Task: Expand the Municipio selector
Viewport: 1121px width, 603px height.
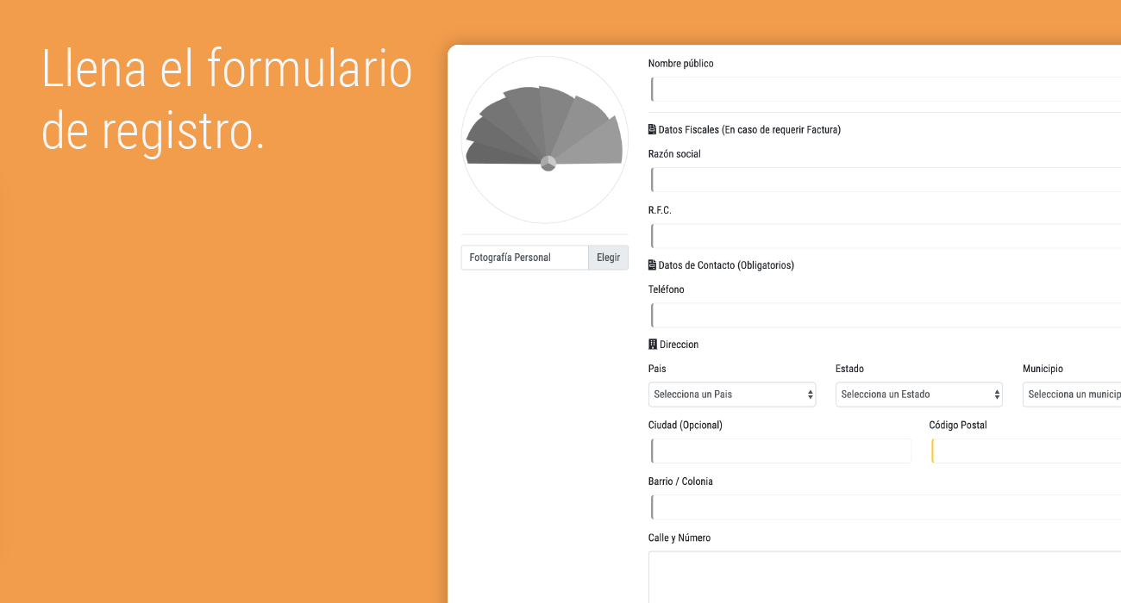Action: 1072,395
